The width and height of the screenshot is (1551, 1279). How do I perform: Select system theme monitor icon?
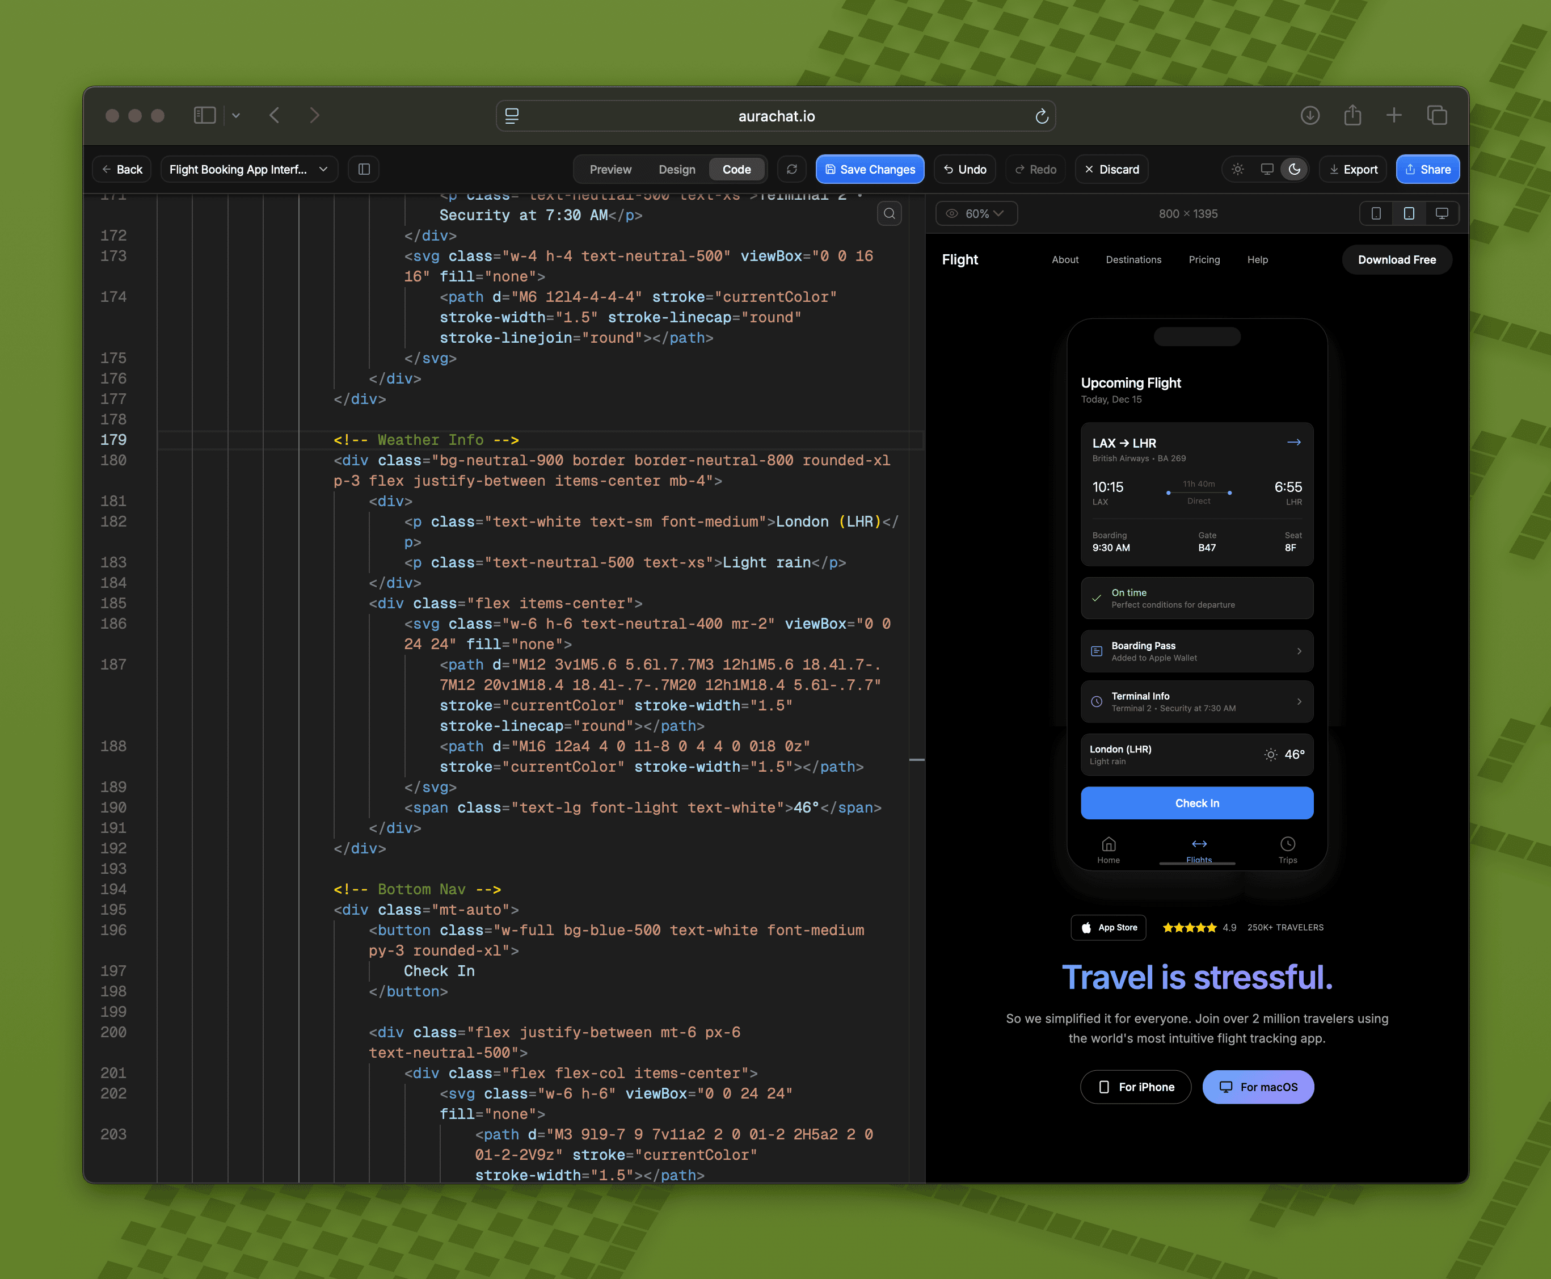tap(1267, 170)
